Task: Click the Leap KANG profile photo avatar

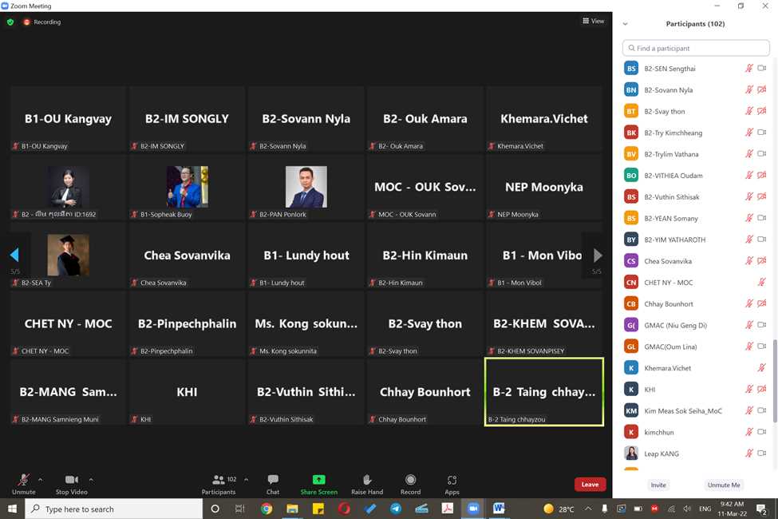Action: pyautogui.click(x=631, y=453)
